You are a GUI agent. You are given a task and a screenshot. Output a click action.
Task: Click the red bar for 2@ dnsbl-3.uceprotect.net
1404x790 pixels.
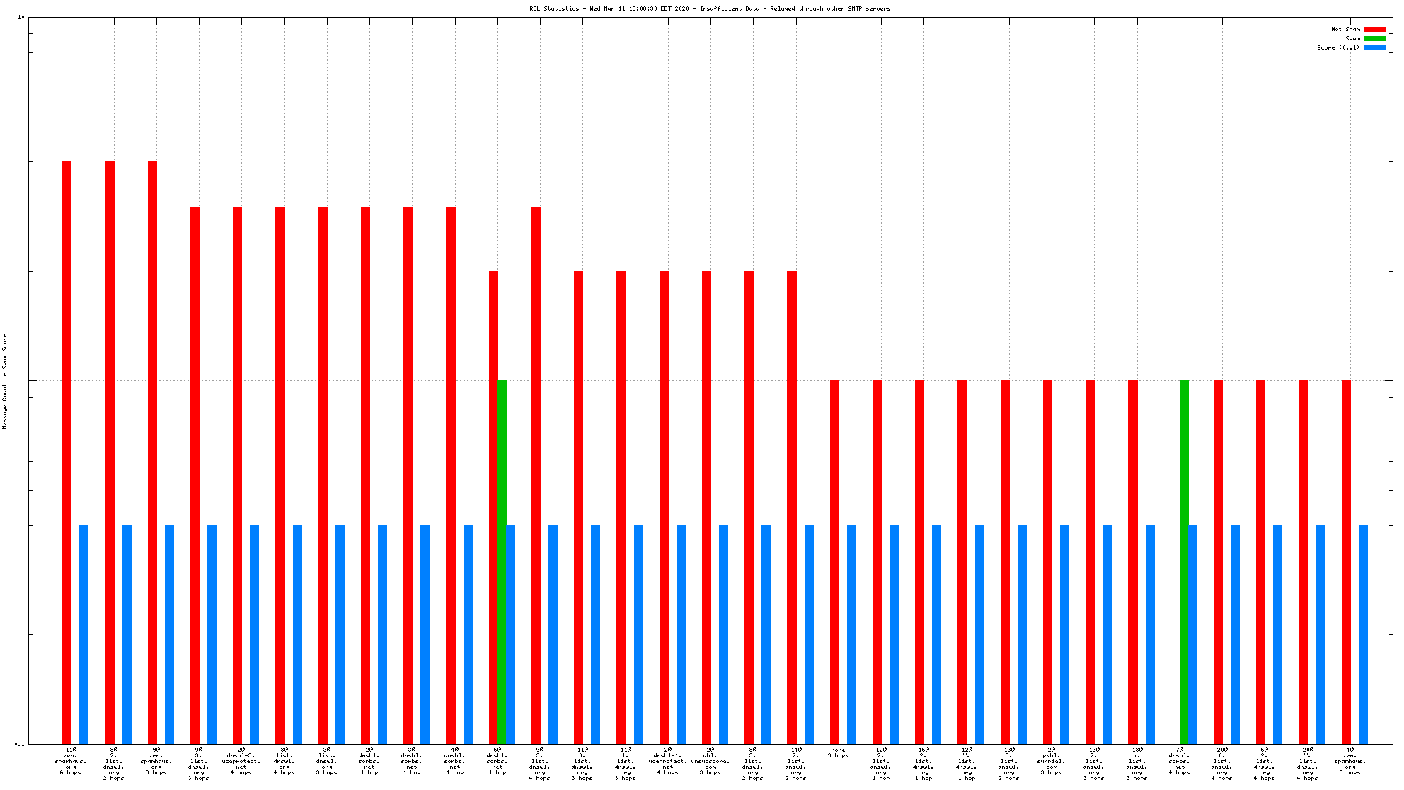(237, 474)
